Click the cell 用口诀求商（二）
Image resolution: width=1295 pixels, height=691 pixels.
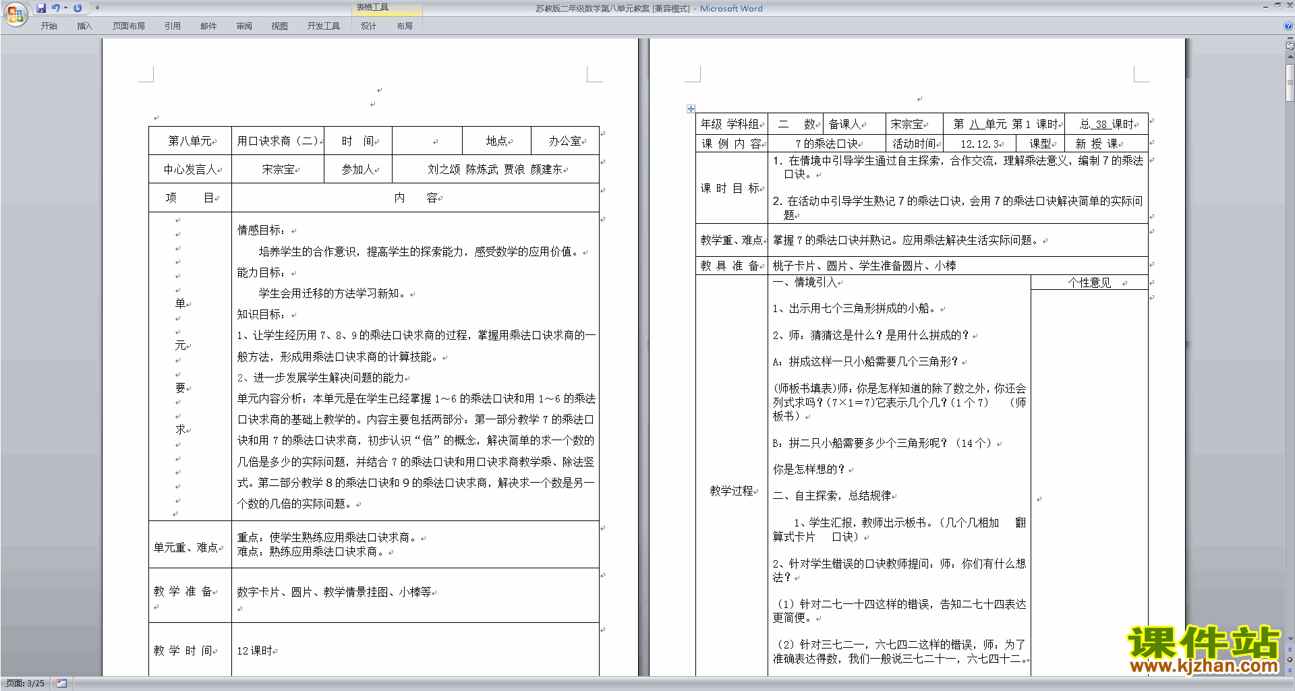coord(278,141)
